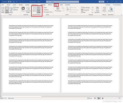
Task: Switch to Web Layout view
Action: (11, 10)
